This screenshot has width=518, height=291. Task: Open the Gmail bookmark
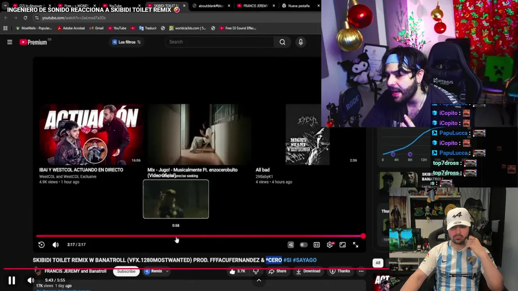pos(96,28)
